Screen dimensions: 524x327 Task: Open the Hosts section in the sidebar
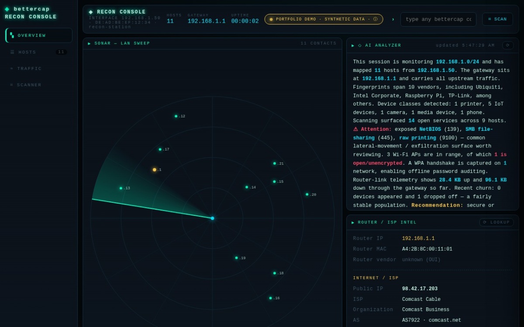tap(39, 52)
